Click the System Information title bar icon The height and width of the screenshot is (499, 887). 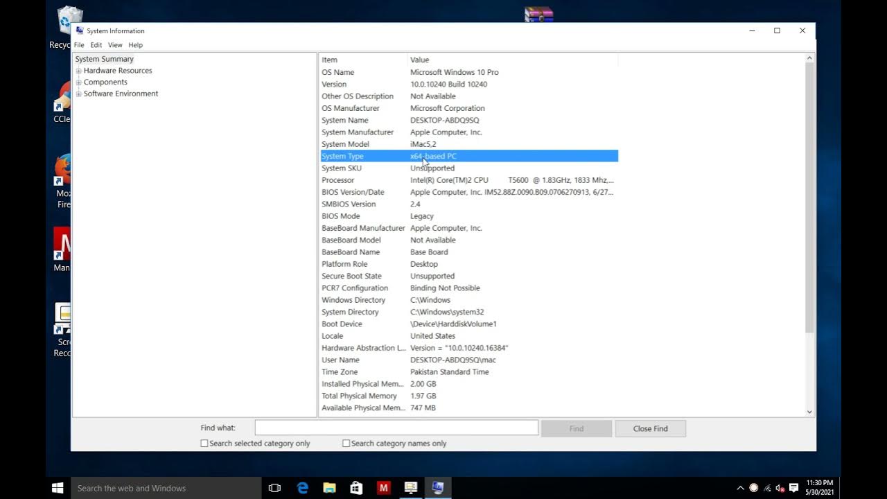point(80,30)
